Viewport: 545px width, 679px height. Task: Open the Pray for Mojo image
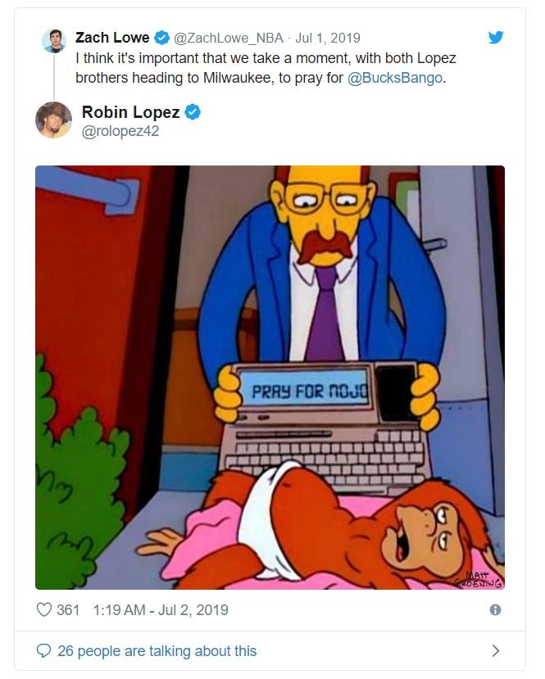coord(270,377)
